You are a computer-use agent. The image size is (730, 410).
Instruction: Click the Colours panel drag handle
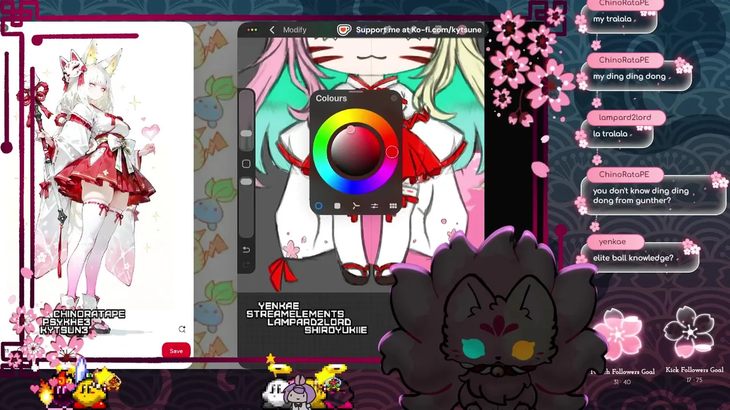coord(356,91)
